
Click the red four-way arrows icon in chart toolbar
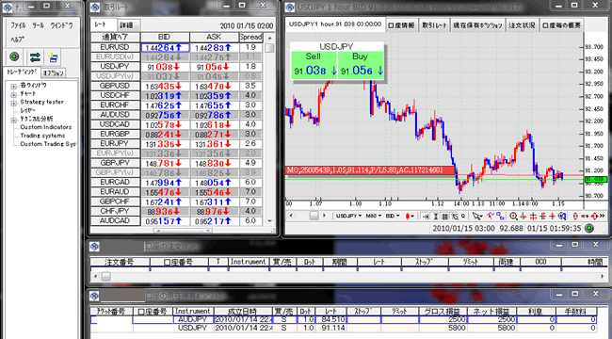point(594,216)
